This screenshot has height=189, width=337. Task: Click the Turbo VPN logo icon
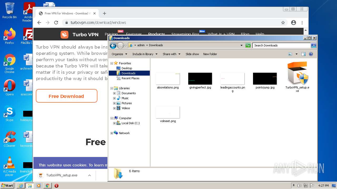(65, 34)
